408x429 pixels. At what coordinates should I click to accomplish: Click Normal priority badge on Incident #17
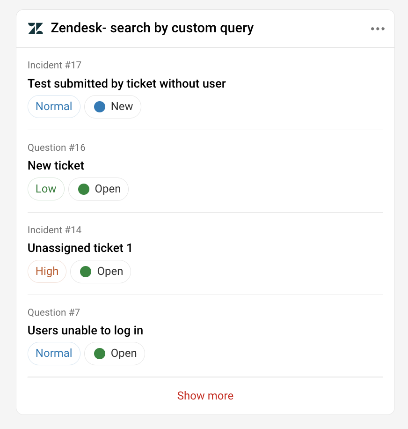coord(54,107)
